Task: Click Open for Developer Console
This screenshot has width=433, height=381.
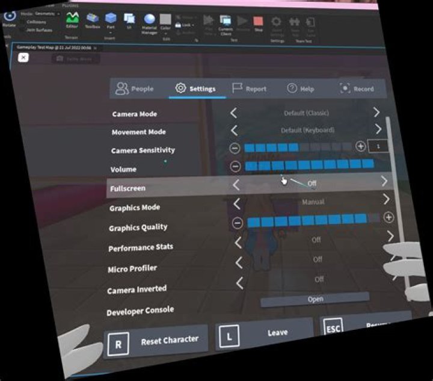Action: [x=315, y=299]
